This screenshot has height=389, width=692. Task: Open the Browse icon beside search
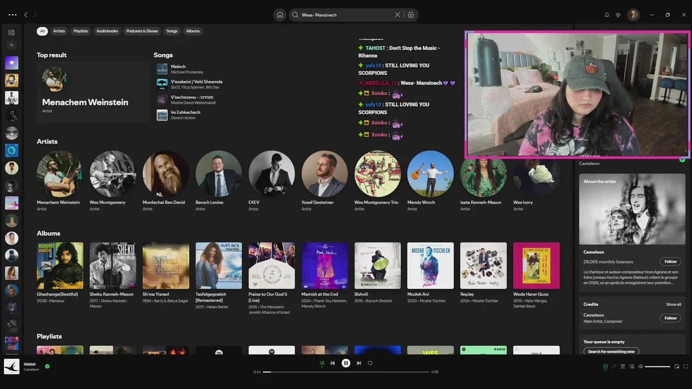(411, 15)
